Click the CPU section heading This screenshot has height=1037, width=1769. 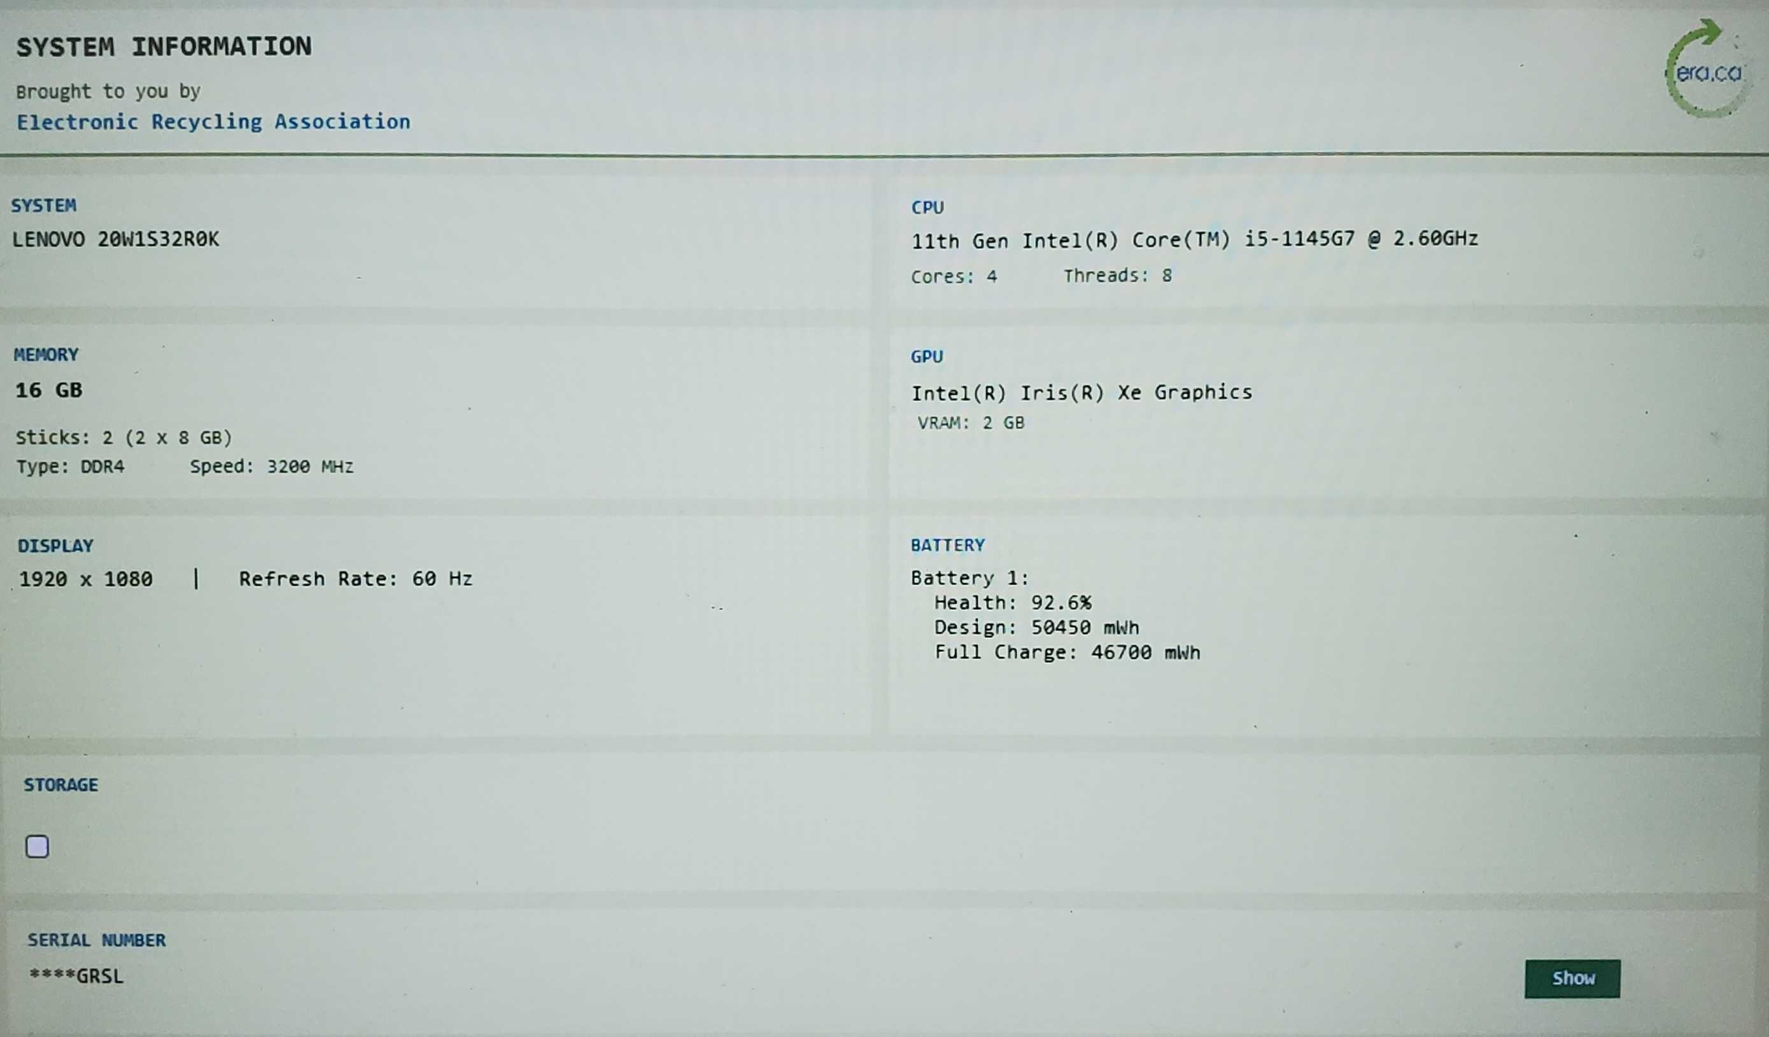tap(927, 207)
